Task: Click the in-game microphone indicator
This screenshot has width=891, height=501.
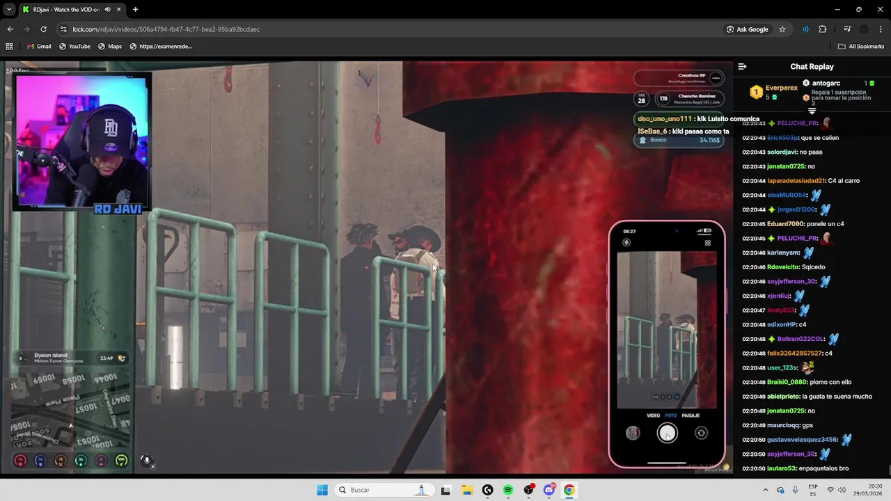Action: point(146,460)
